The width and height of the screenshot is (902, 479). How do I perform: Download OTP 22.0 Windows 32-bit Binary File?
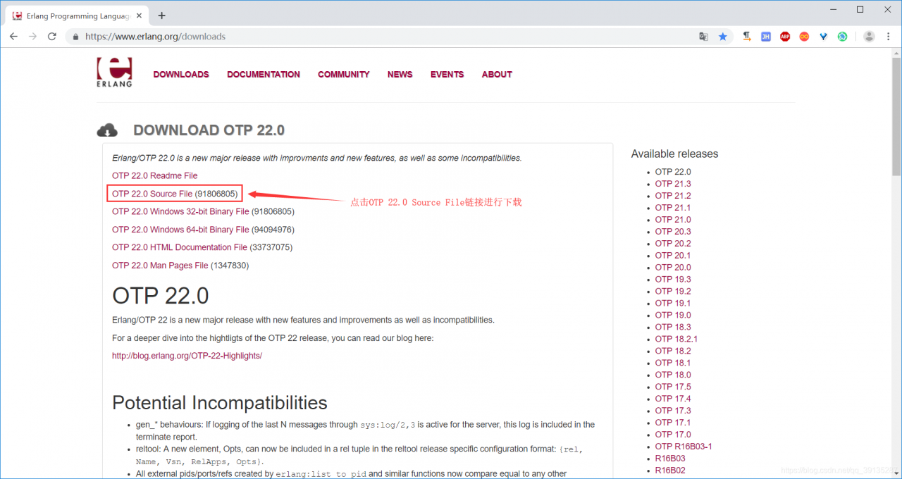pos(180,211)
